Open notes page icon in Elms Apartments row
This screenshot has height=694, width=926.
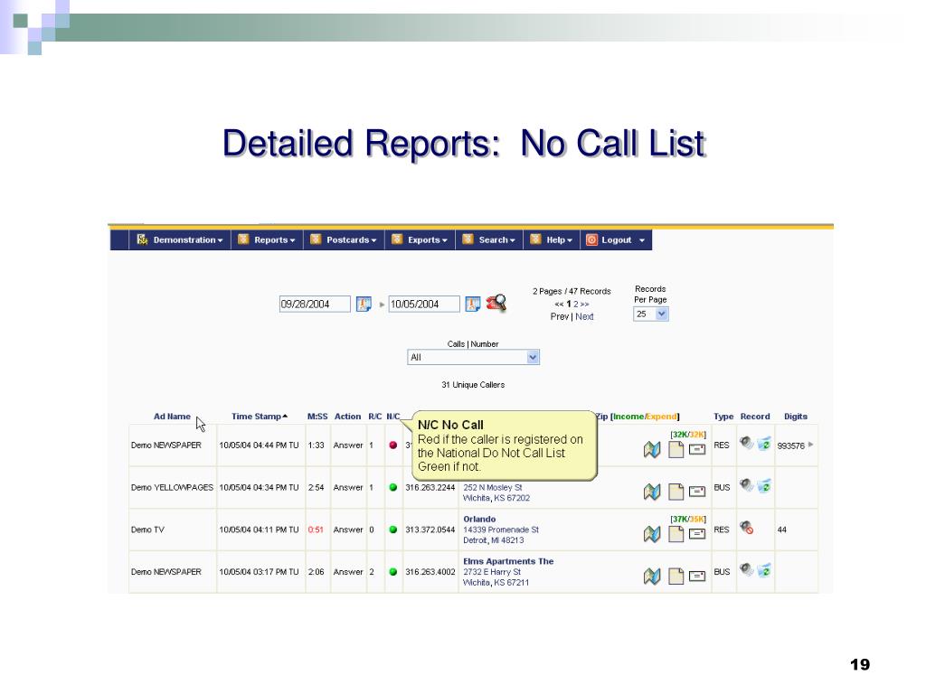click(676, 577)
